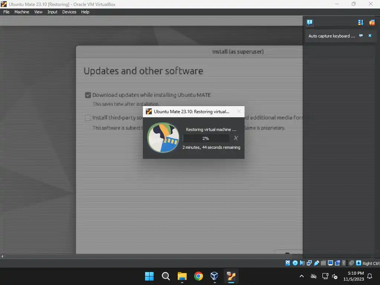Click the grayed mouse integration status icon
This screenshot has width=380, height=285.
pyautogui.click(x=351, y=263)
